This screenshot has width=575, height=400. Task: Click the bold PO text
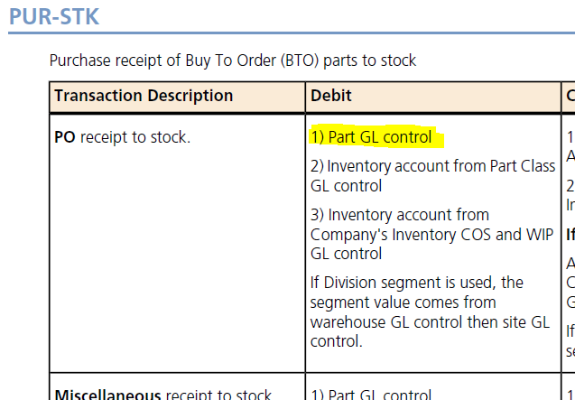click(x=65, y=137)
